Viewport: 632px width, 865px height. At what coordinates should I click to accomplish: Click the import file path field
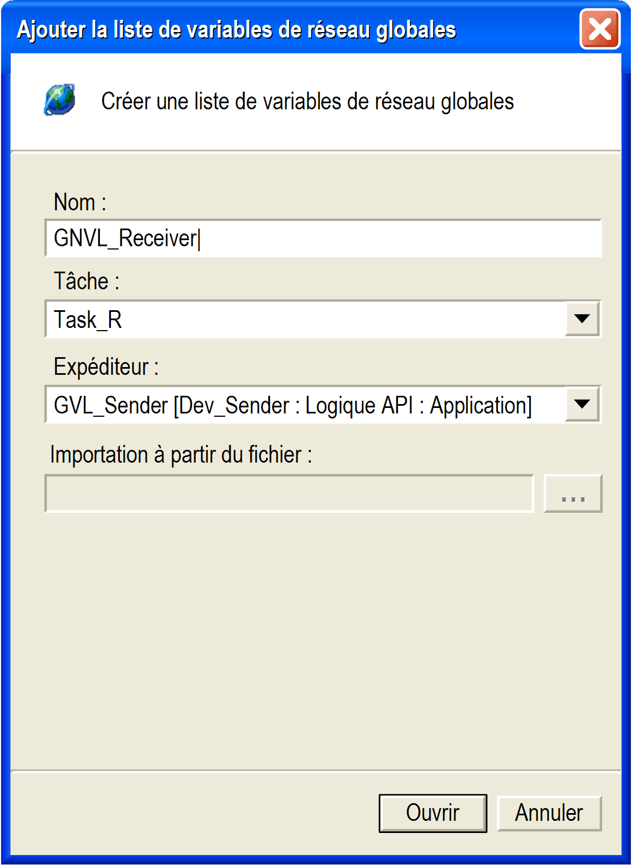289,493
